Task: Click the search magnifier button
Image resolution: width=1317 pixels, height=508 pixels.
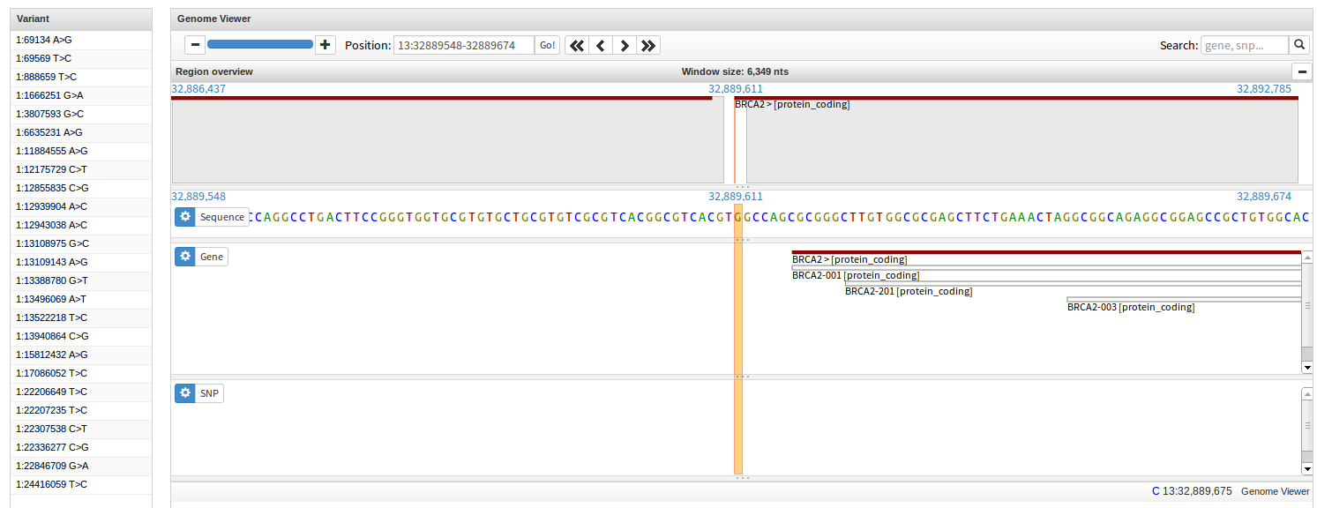Action: [x=1299, y=45]
